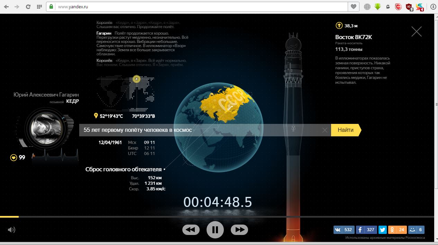Open the apps grid button
The width and height of the screenshot is (438, 245).
click(39, 7)
